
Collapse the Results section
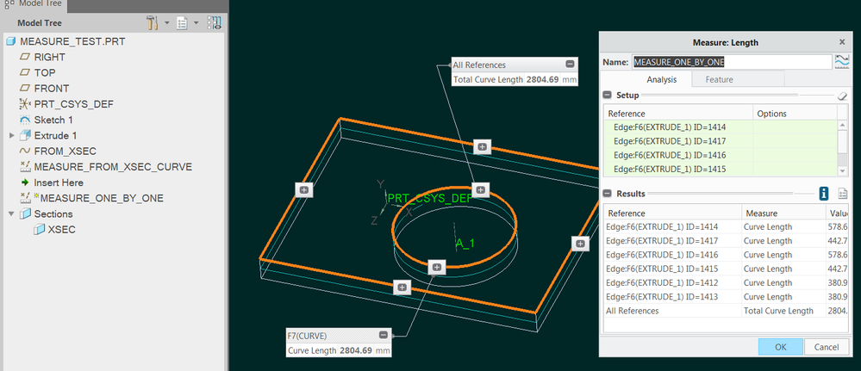608,193
